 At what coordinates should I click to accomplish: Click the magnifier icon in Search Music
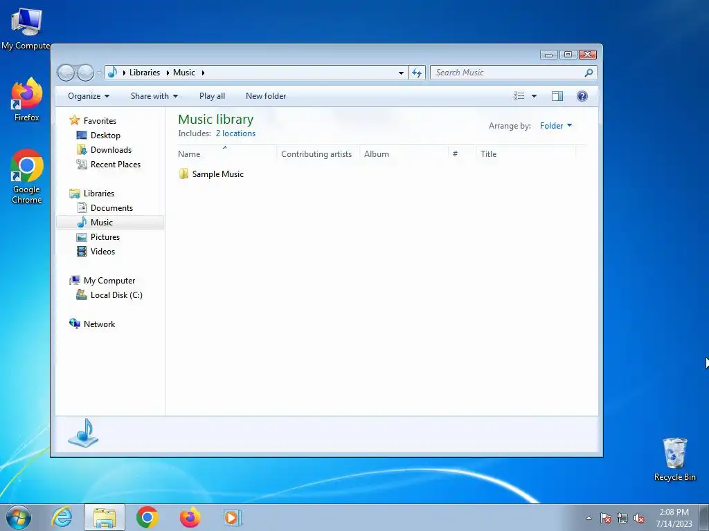coord(589,73)
